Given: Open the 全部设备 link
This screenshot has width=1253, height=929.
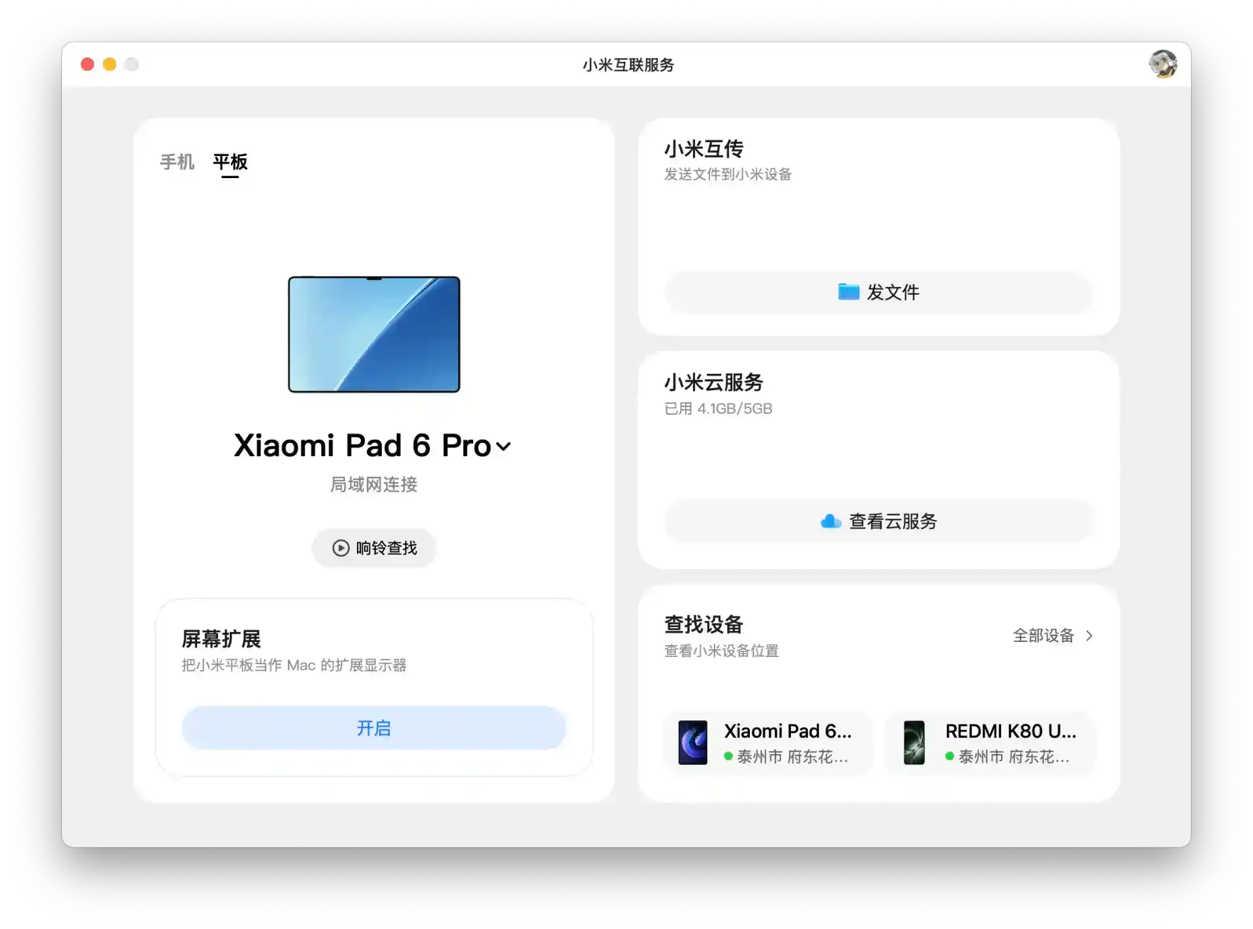Looking at the screenshot, I should point(1043,635).
